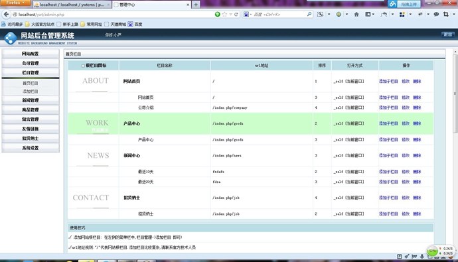Click the undo curved-arrow toolbar icon
The width and height of the screenshot is (458, 262).
[384, 15]
